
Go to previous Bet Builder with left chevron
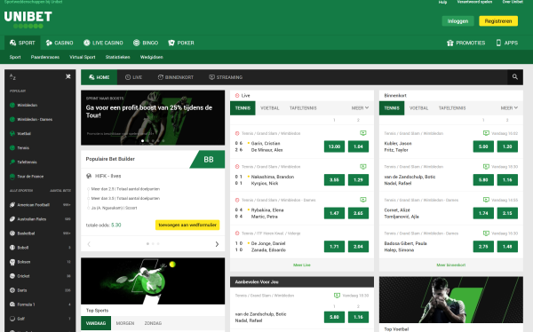click(x=89, y=244)
